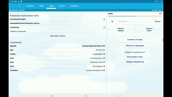The width and height of the screenshot is (172, 97).
Task: Tap the Щит equipment label
Action: (x=12, y=50)
